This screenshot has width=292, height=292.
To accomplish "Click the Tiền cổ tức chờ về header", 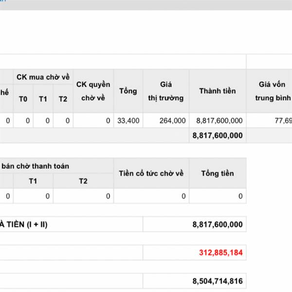I will 151,173.
